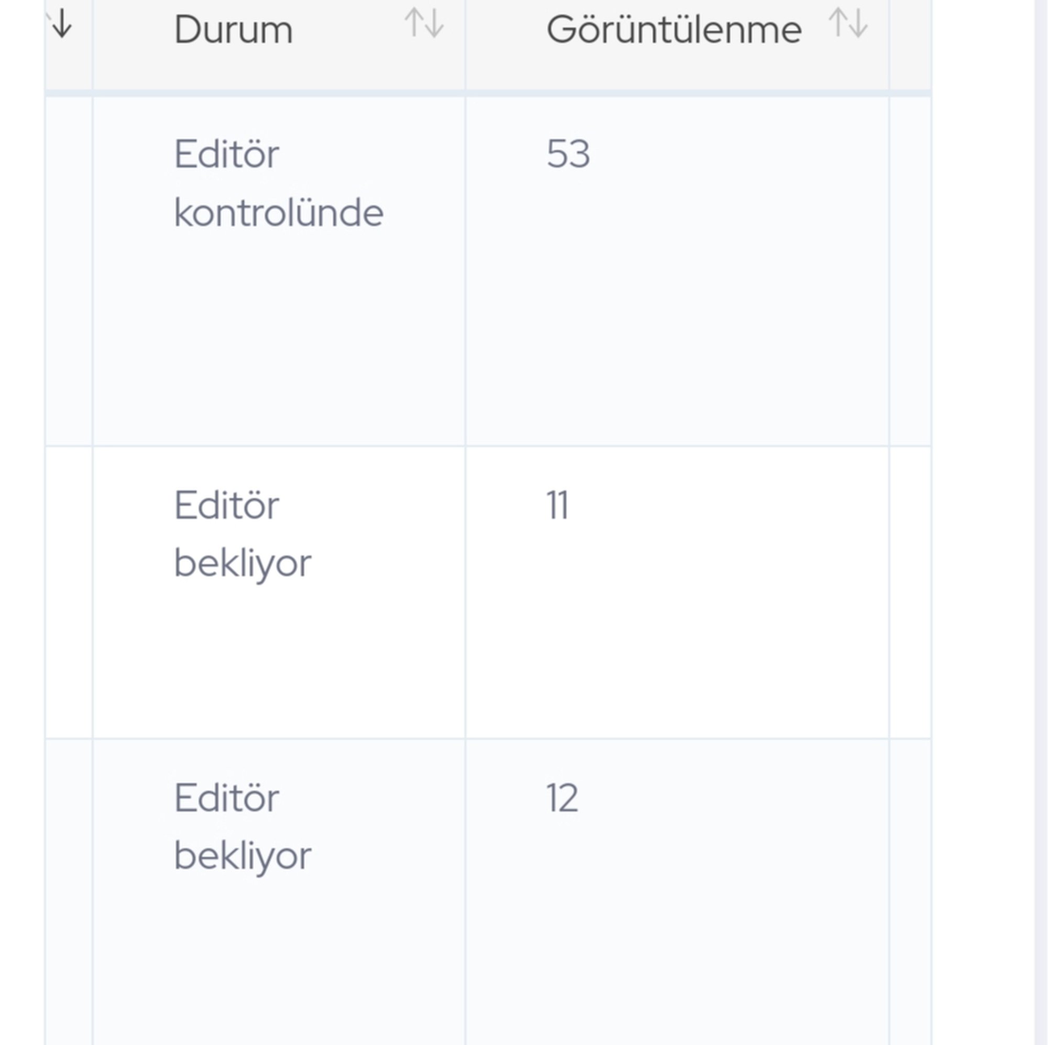
Task: Click the down arrow in Görüntülenme sort icon
Action: (x=858, y=24)
